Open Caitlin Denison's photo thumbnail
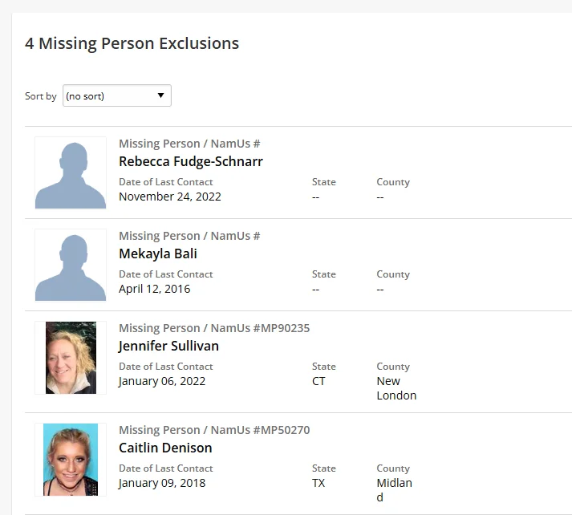Viewport: 572px width, 515px height. click(x=71, y=460)
